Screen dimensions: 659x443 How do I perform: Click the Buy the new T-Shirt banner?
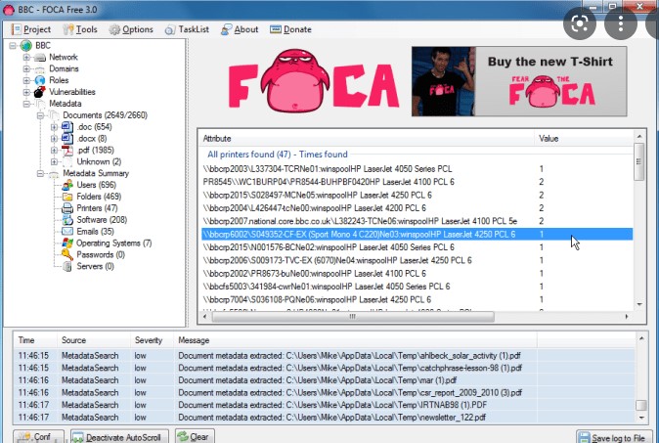pos(519,81)
